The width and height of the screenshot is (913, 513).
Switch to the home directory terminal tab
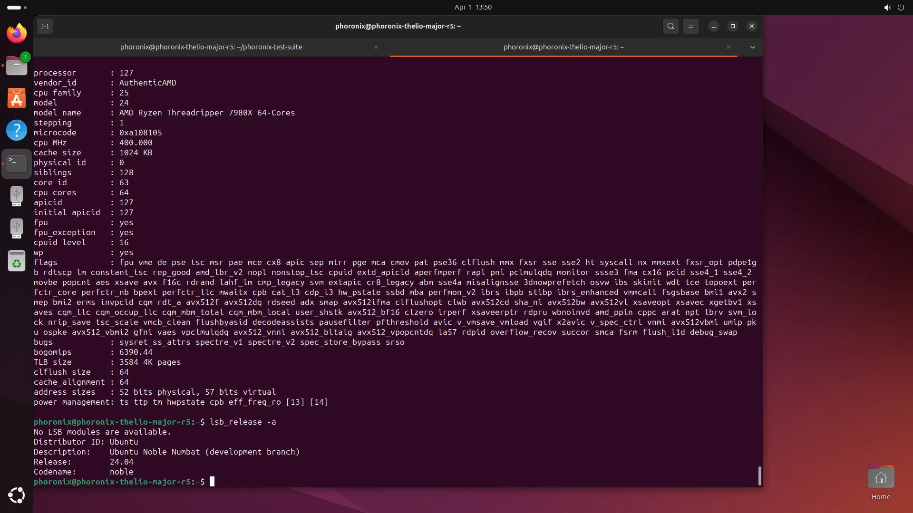coord(563,47)
